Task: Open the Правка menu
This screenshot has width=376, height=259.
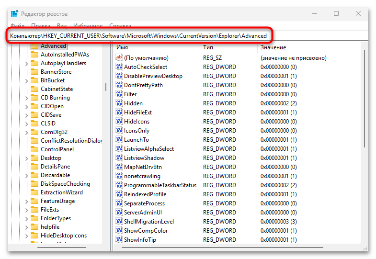Action: click(41, 25)
